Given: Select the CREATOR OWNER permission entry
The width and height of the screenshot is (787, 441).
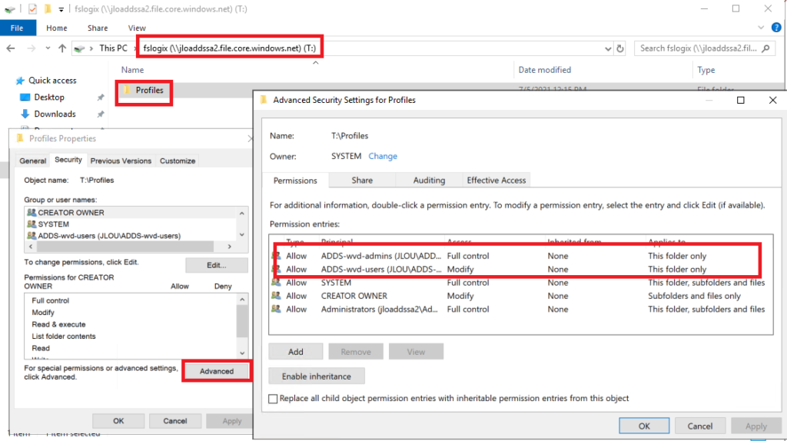Looking at the screenshot, I should [520, 296].
